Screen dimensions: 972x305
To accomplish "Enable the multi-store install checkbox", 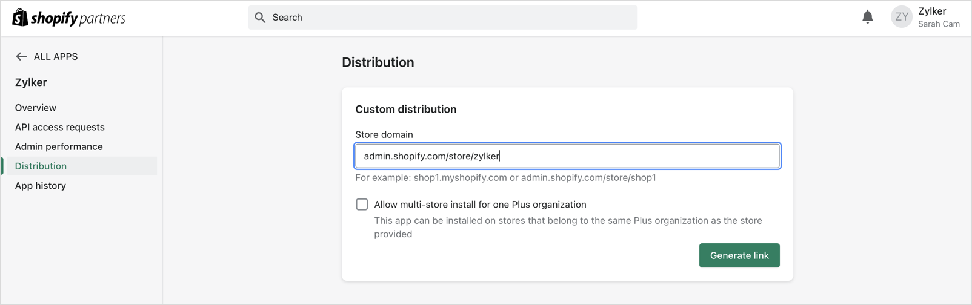I will pos(362,205).
